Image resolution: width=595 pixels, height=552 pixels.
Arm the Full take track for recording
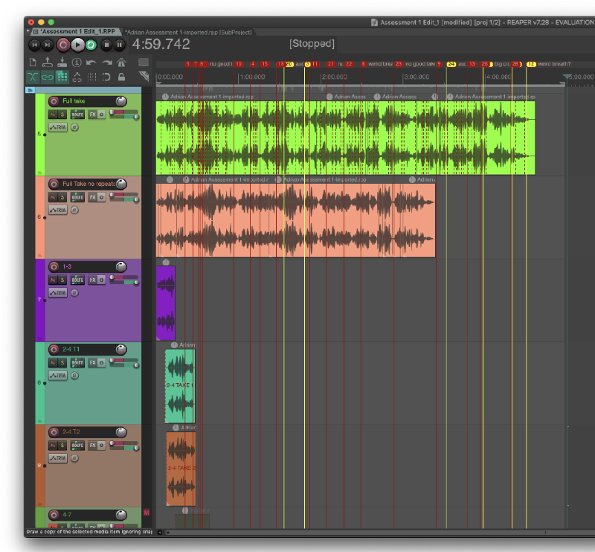click(54, 101)
